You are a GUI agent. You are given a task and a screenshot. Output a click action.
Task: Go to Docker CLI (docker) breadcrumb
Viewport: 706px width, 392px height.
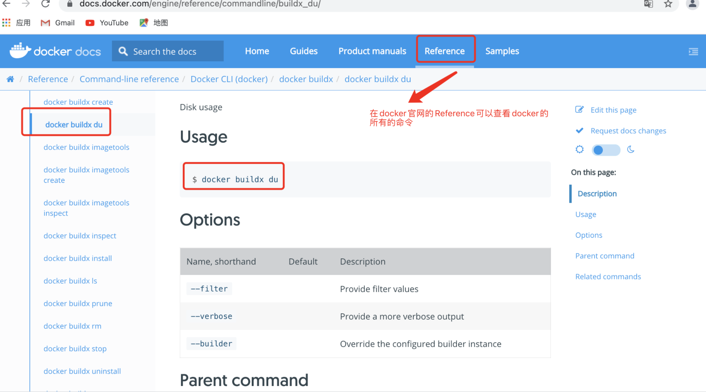tap(229, 79)
